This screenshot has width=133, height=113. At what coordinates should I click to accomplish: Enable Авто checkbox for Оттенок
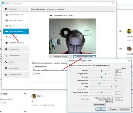tap(123, 77)
